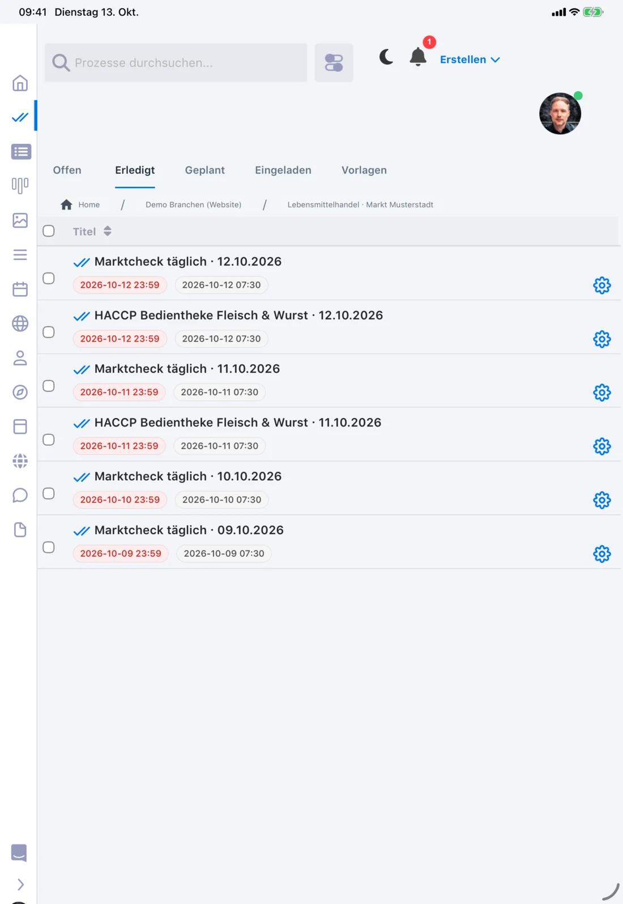Click the '2026-10-10 07:30' date badge

click(222, 500)
